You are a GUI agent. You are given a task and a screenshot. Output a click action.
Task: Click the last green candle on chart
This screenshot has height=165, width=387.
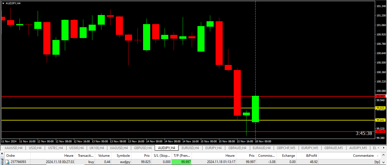[x=255, y=109]
